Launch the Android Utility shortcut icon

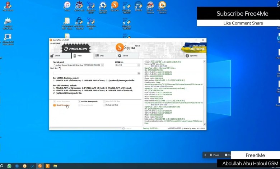pos(79,23)
